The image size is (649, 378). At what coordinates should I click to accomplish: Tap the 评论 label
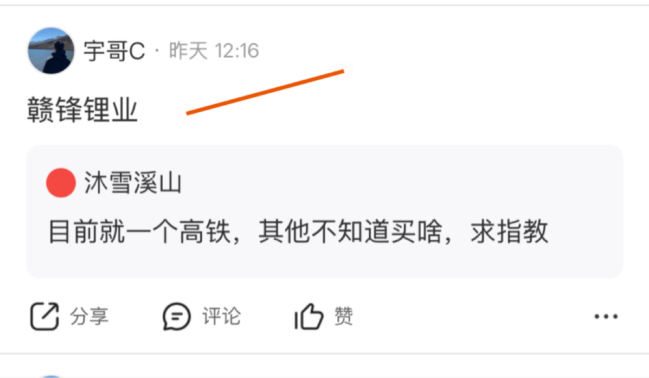pyautogui.click(x=221, y=317)
